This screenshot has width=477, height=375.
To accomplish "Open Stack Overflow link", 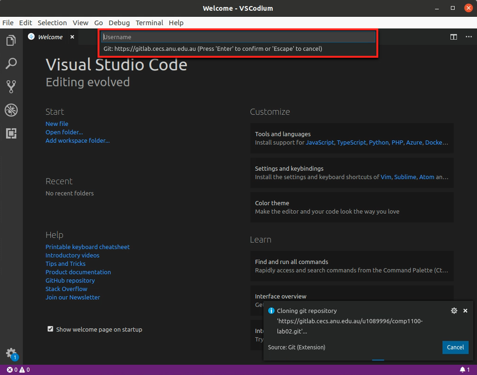I will (x=66, y=289).
